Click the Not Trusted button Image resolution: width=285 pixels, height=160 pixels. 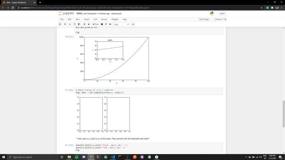204,19
